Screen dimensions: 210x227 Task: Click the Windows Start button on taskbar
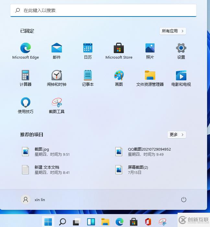tap(48, 222)
